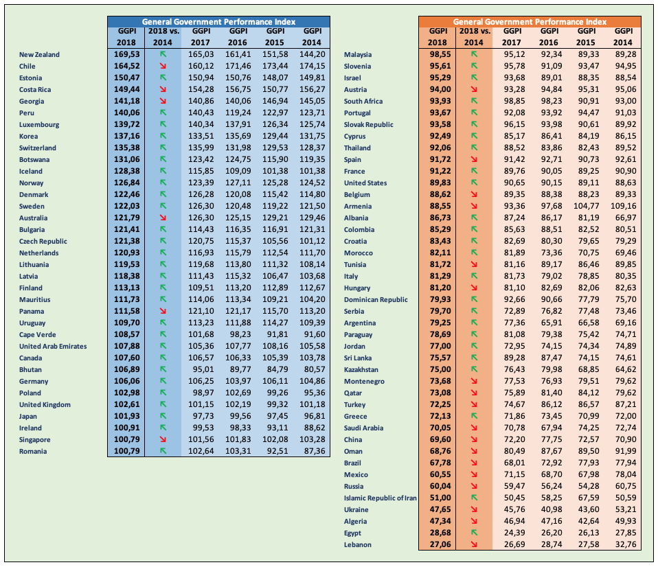Click the green trend arrow for Iceland

click(x=163, y=171)
